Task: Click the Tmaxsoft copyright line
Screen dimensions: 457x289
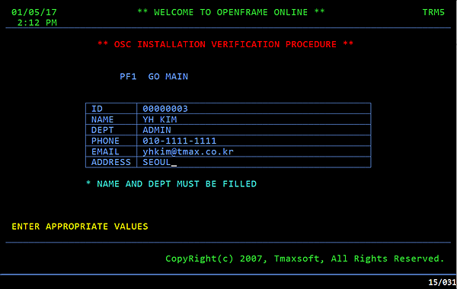Action: [305, 259]
